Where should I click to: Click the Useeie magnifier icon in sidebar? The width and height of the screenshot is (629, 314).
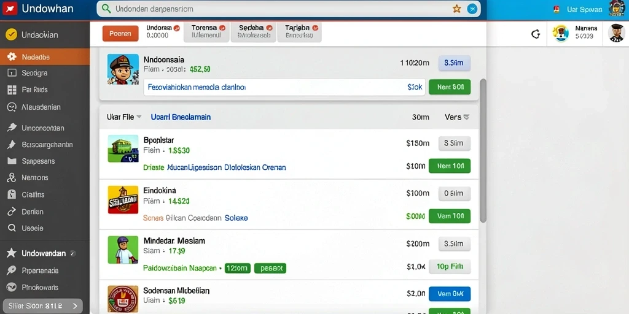(12, 228)
